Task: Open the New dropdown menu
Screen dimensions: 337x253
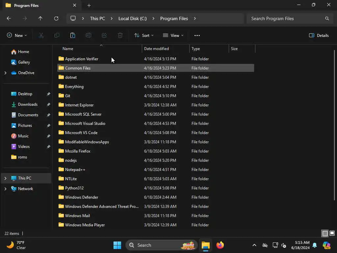Action: tap(17, 36)
